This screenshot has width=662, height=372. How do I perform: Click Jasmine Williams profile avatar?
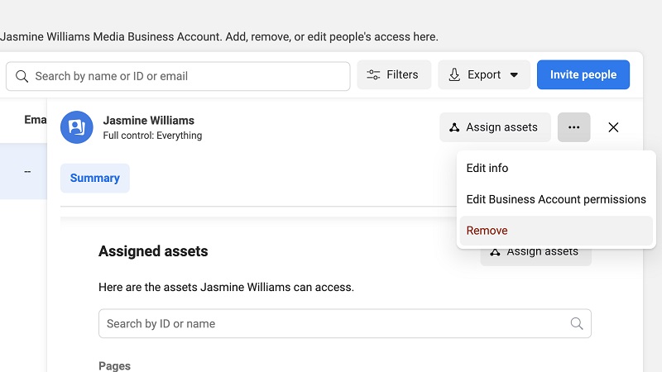pyautogui.click(x=76, y=127)
